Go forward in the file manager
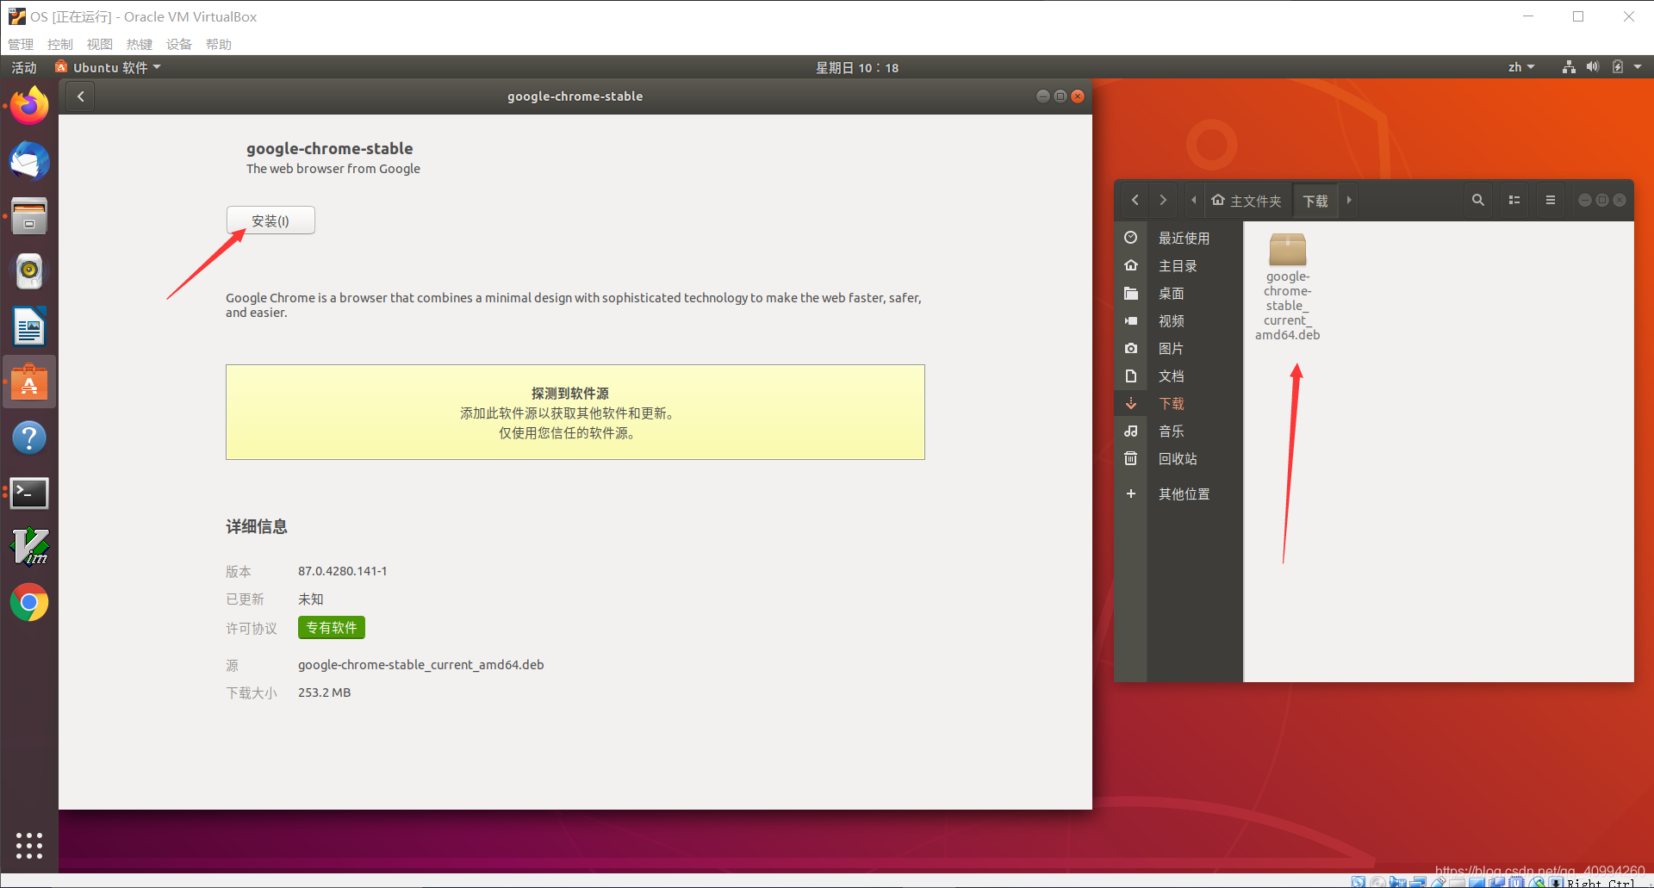This screenshot has height=888, width=1654. 1163,200
